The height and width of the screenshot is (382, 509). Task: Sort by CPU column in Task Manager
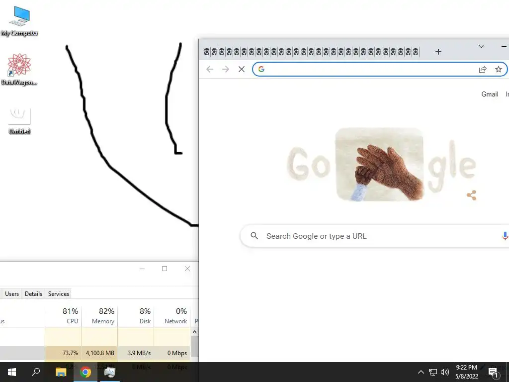pos(63,316)
